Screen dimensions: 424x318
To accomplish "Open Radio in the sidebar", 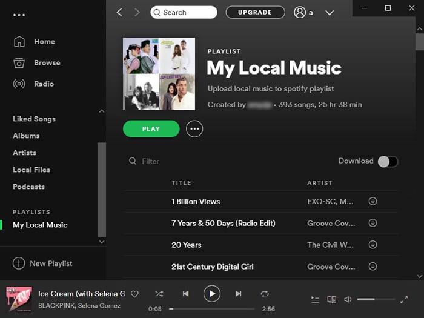I will pyautogui.click(x=44, y=84).
